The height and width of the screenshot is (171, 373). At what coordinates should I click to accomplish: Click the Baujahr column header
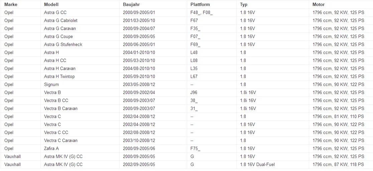click(x=131, y=4)
